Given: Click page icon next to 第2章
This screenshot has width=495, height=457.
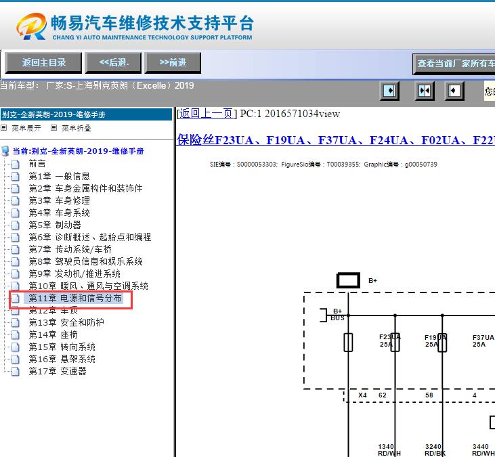Looking at the screenshot, I should pos(16,188).
